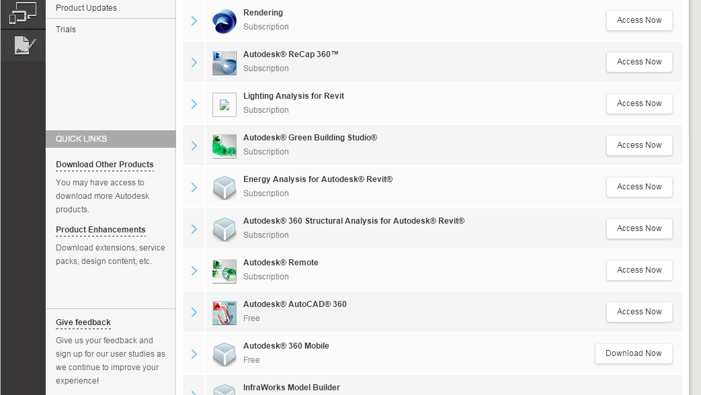Expand the Autodesk ReCap 360 row
The width and height of the screenshot is (701, 395).
pos(194,62)
